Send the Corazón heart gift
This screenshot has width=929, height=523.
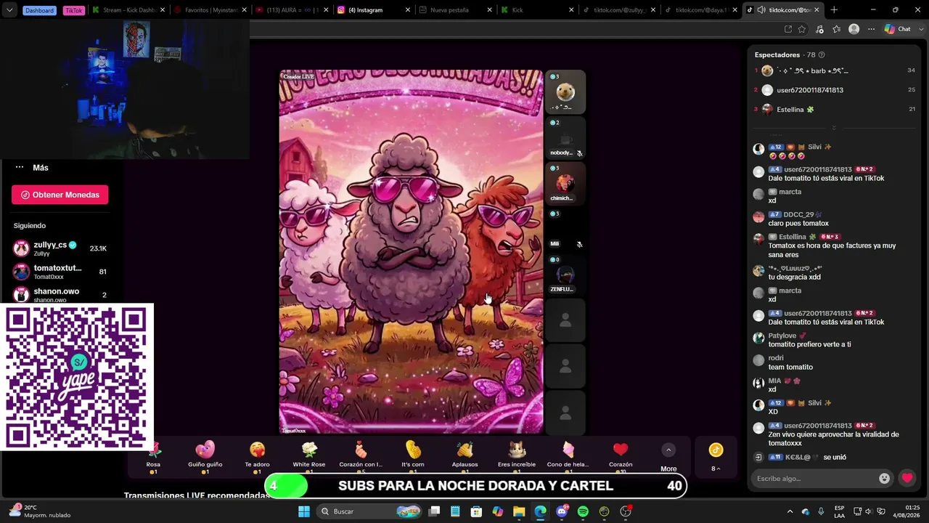(x=621, y=456)
